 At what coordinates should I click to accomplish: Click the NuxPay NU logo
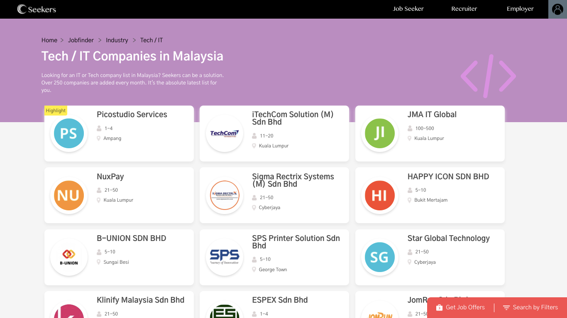click(x=69, y=195)
